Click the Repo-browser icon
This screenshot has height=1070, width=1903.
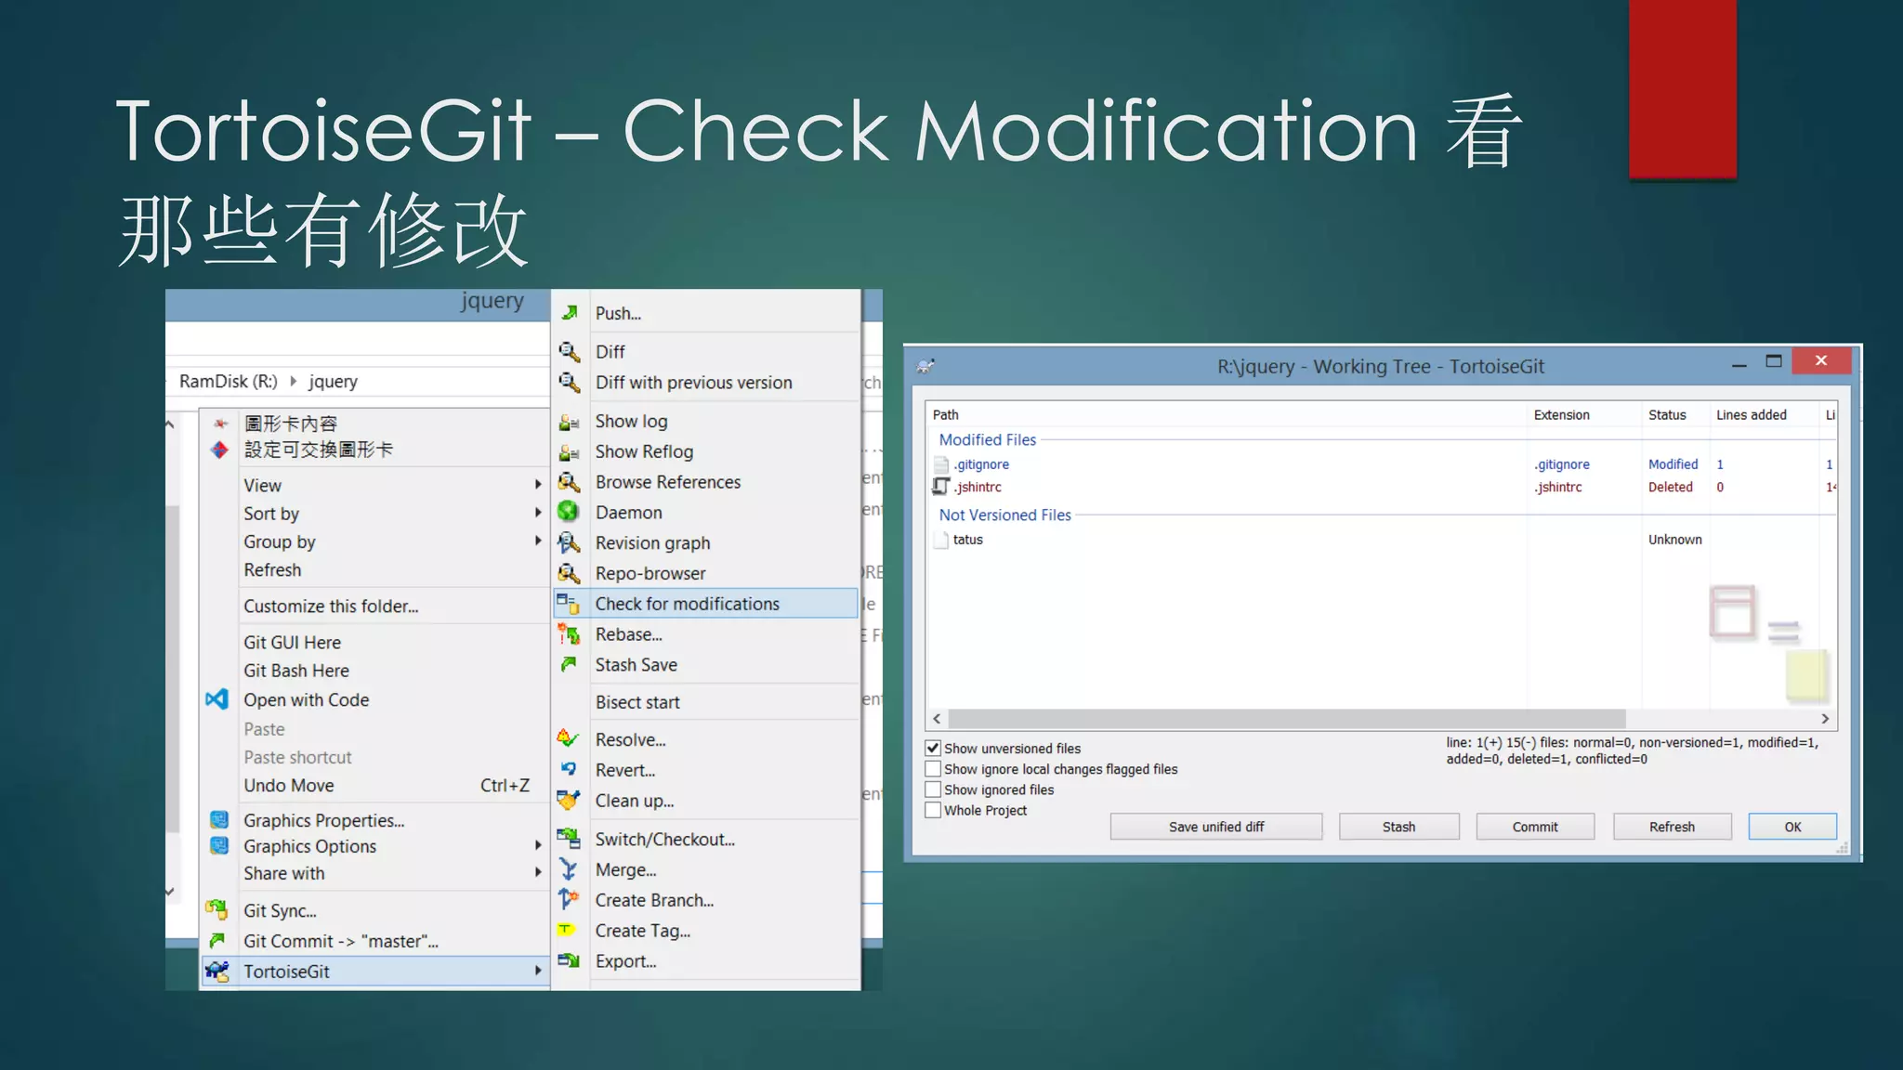coord(570,573)
